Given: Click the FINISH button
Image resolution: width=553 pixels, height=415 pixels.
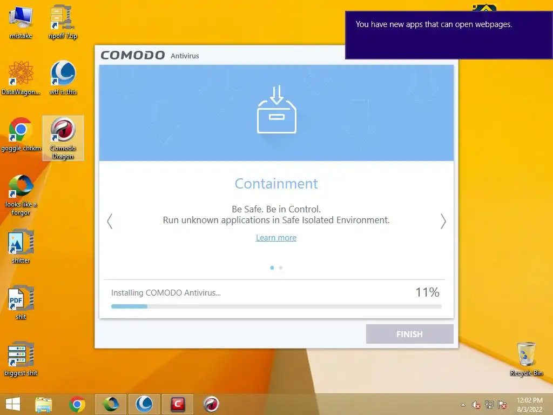Looking at the screenshot, I should pyautogui.click(x=409, y=334).
